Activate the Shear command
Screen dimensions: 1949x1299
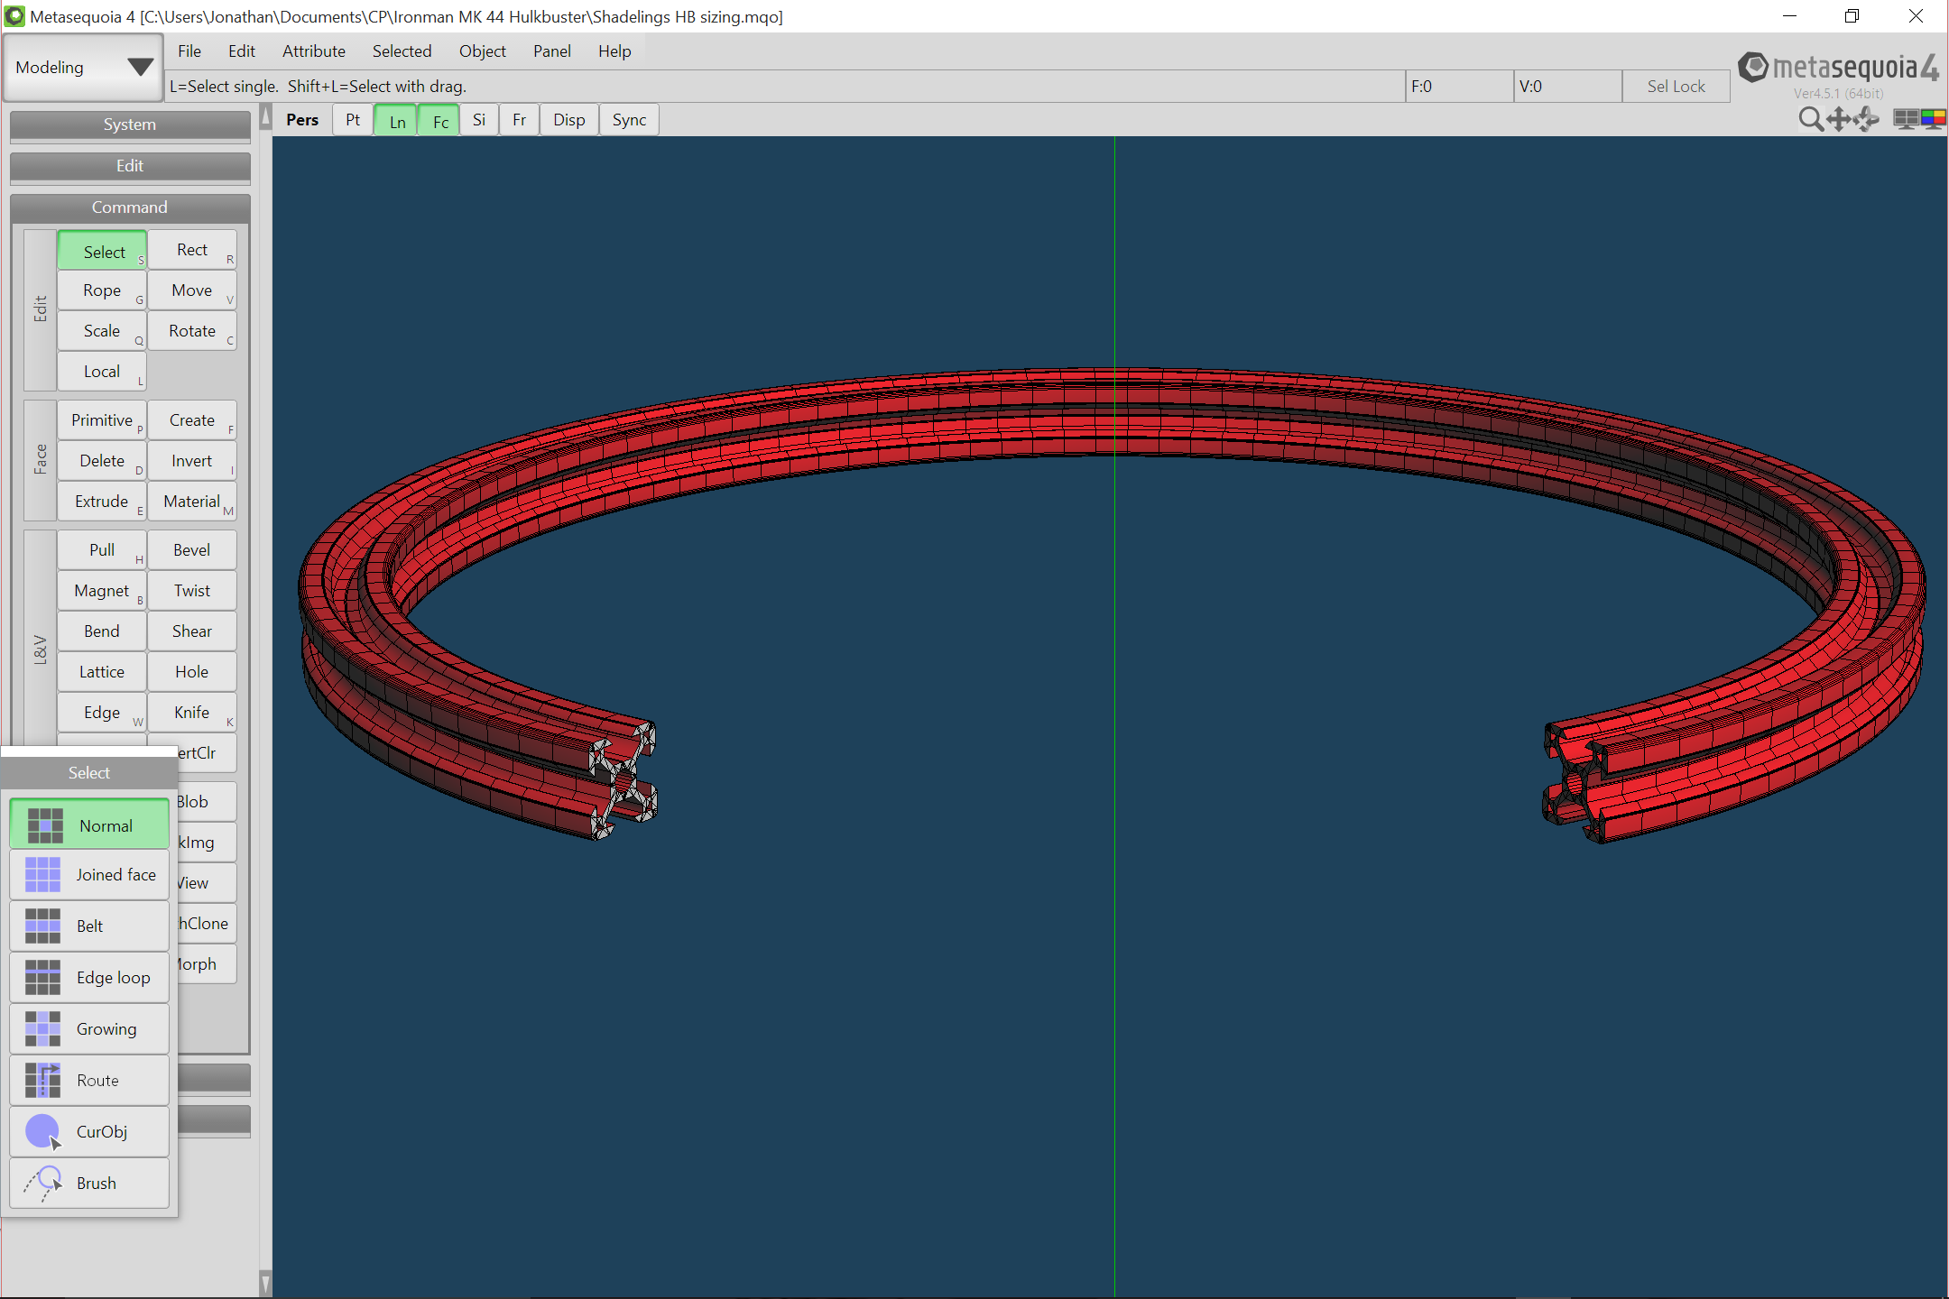pos(192,631)
